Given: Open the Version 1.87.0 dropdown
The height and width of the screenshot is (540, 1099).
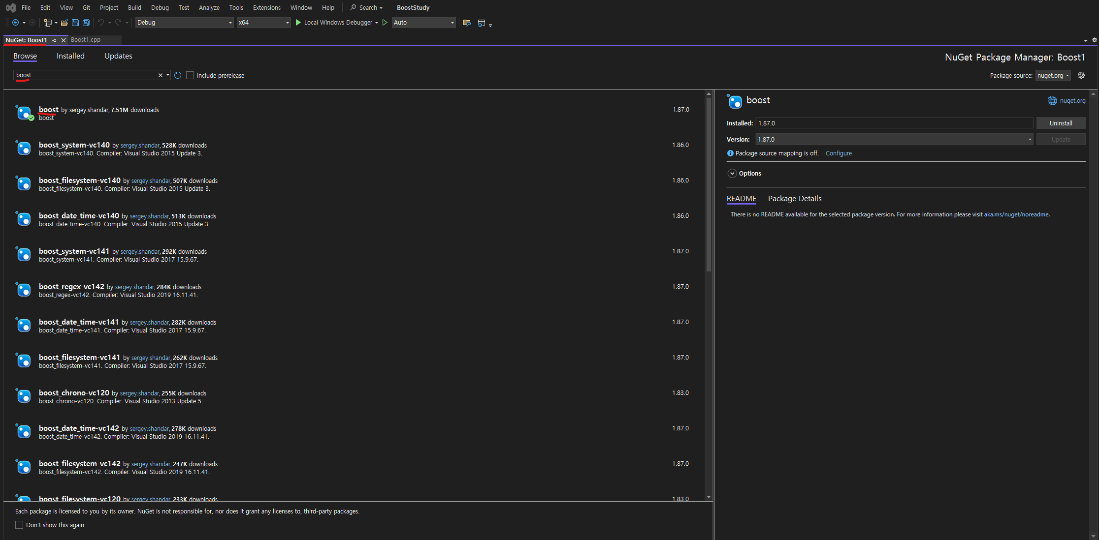Looking at the screenshot, I should pos(894,140).
